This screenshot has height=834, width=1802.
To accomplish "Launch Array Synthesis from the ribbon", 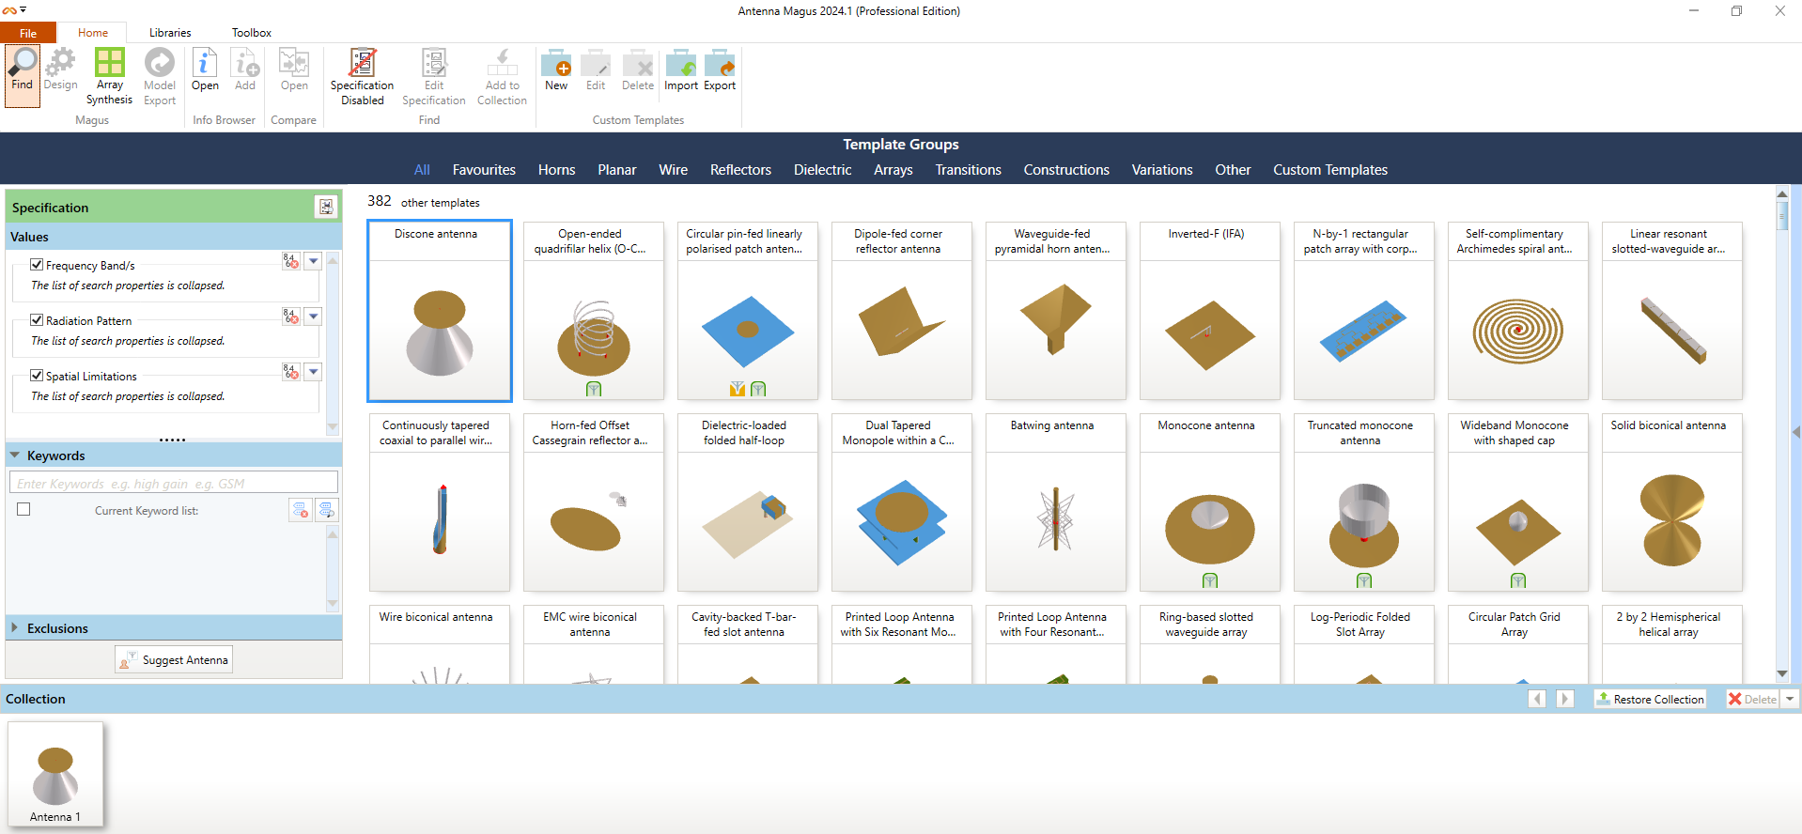I will click(109, 77).
